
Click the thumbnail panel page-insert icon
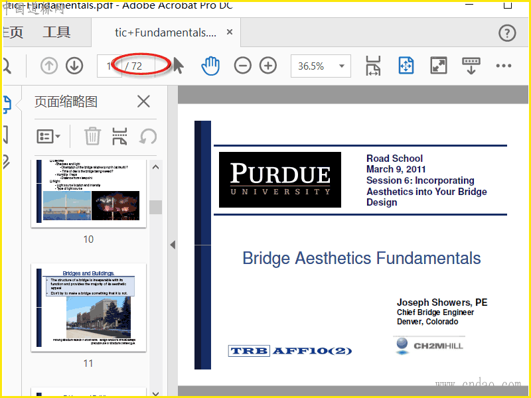click(119, 137)
